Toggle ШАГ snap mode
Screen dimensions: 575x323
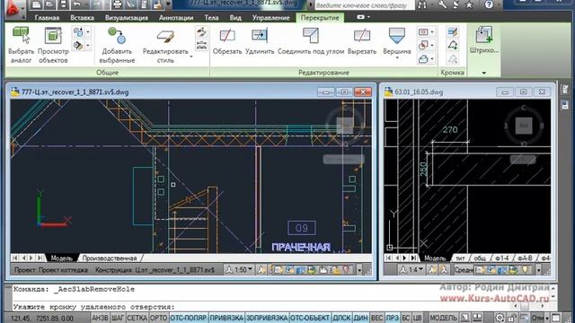(x=118, y=318)
